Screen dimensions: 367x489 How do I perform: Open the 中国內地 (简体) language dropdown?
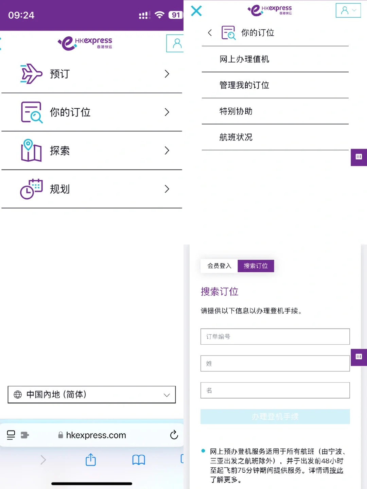pyautogui.click(x=91, y=395)
